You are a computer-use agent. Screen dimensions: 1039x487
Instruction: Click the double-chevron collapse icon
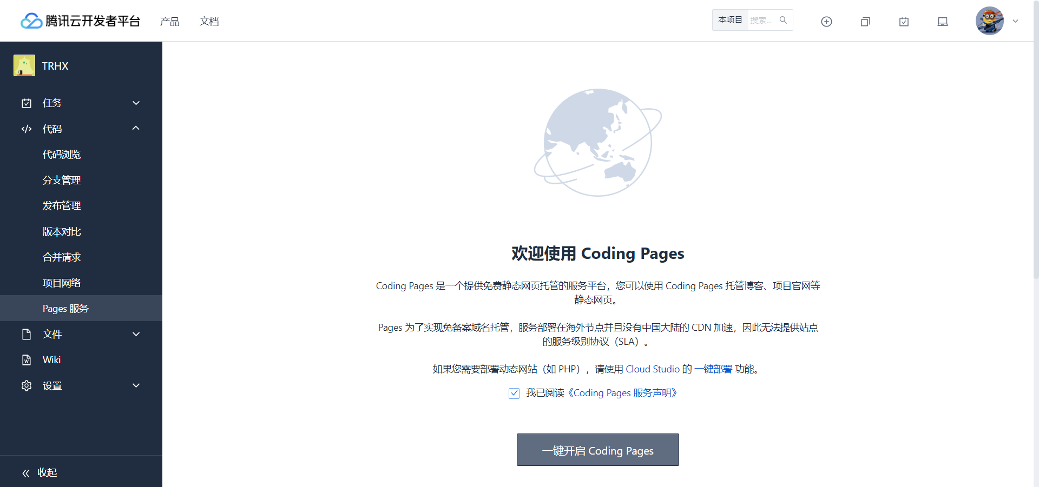click(26, 473)
